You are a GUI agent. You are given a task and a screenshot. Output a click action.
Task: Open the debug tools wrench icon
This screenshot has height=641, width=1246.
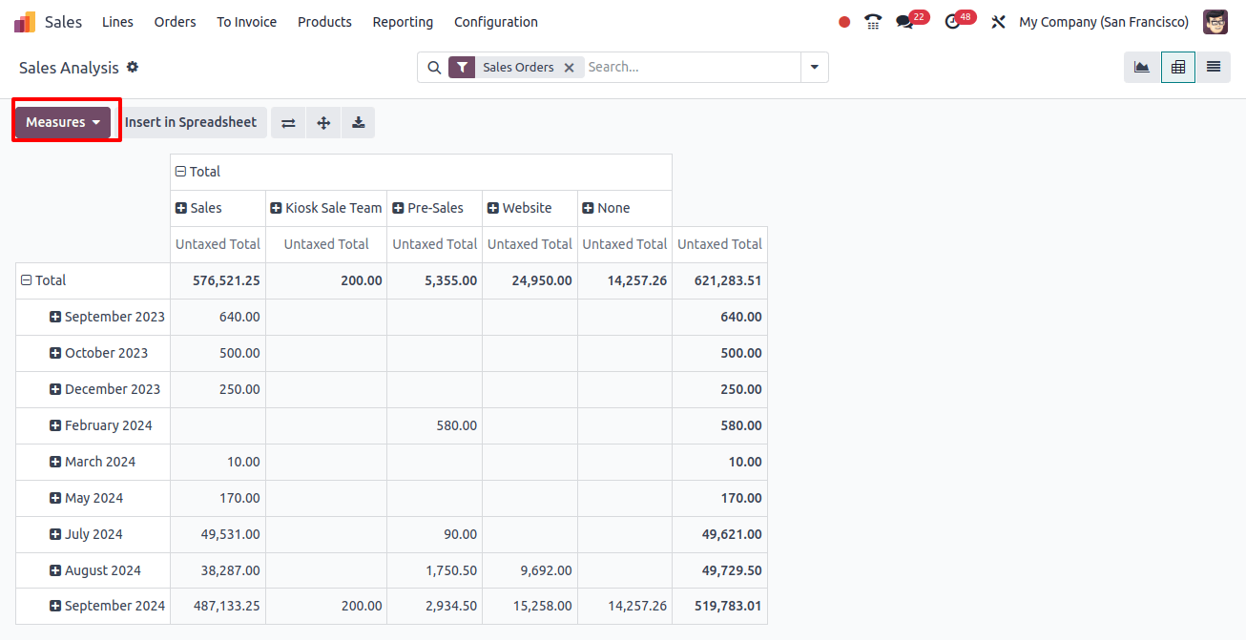coord(999,22)
